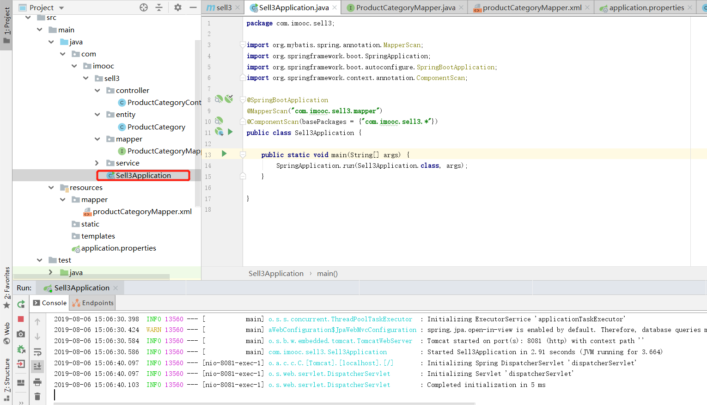The image size is (707, 405).
Task: Print console output with printer icon
Action: tap(37, 382)
